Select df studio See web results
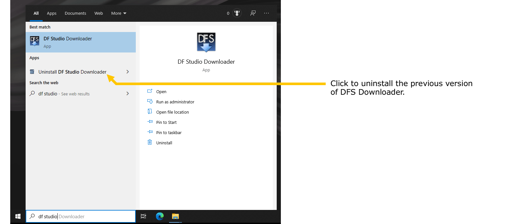This screenshot has width=506, height=224. [81, 93]
